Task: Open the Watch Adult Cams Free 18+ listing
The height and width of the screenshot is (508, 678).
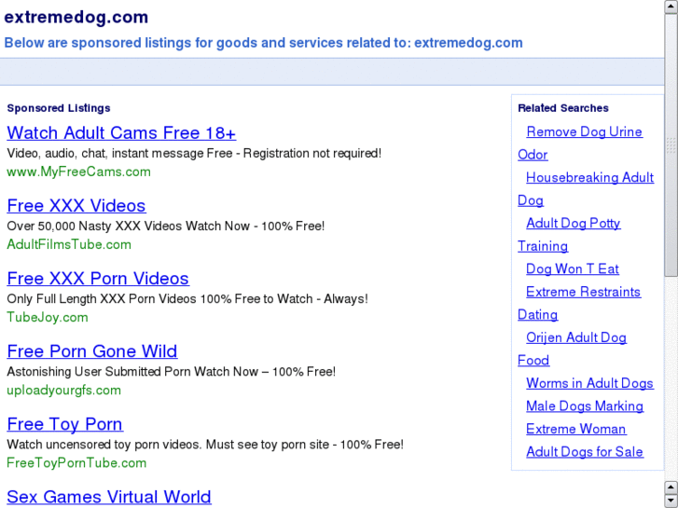Action: pyautogui.click(x=121, y=132)
